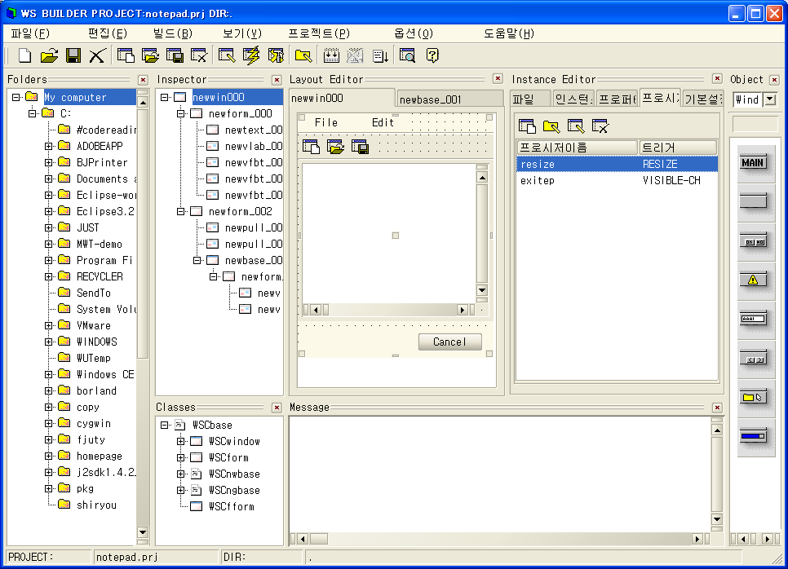Click the delete procedure icon in Instance Editor
The image size is (788, 569).
[x=600, y=126]
